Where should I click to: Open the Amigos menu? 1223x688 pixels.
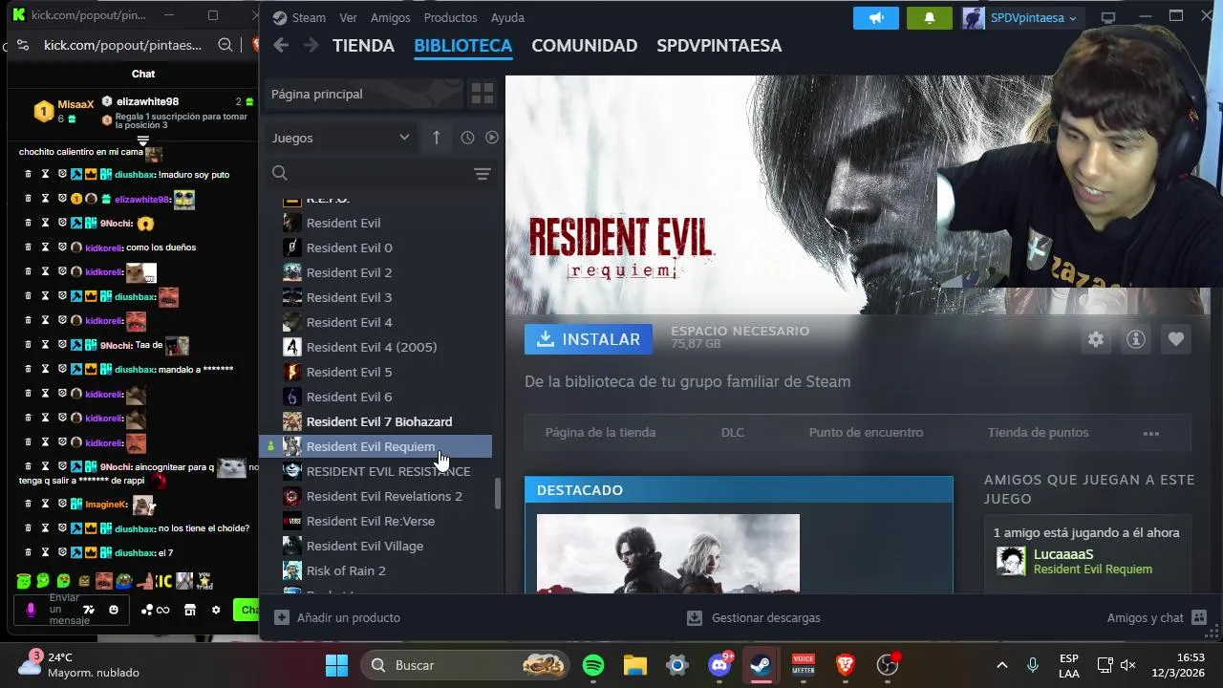[x=390, y=17]
